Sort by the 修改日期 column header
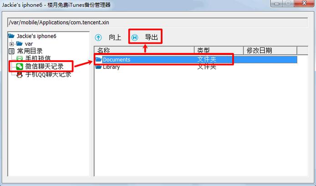Image resolution: width=316 pixels, height=186 pixels. point(270,51)
